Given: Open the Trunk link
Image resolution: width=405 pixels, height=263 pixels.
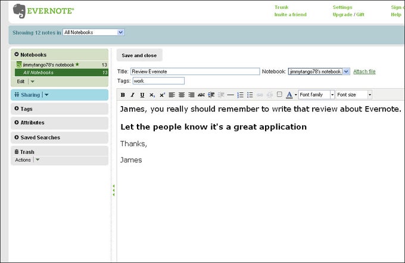Looking at the screenshot, I should pyautogui.click(x=281, y=7).
